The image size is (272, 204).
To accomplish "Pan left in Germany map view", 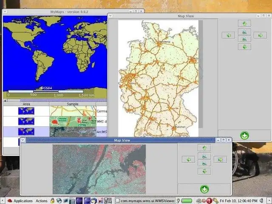I will pyautogui.click(x=228, y=35).
